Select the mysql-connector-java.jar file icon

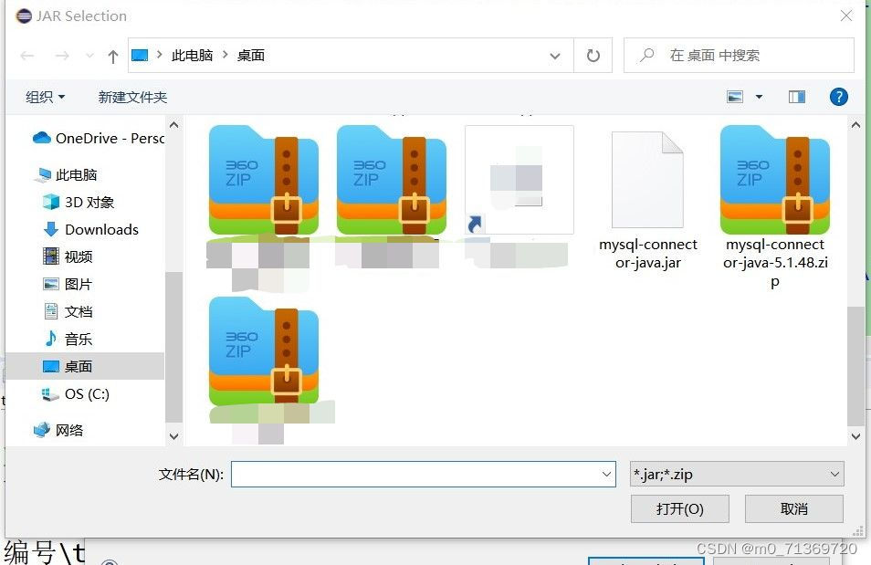click(x=645, y=178)
